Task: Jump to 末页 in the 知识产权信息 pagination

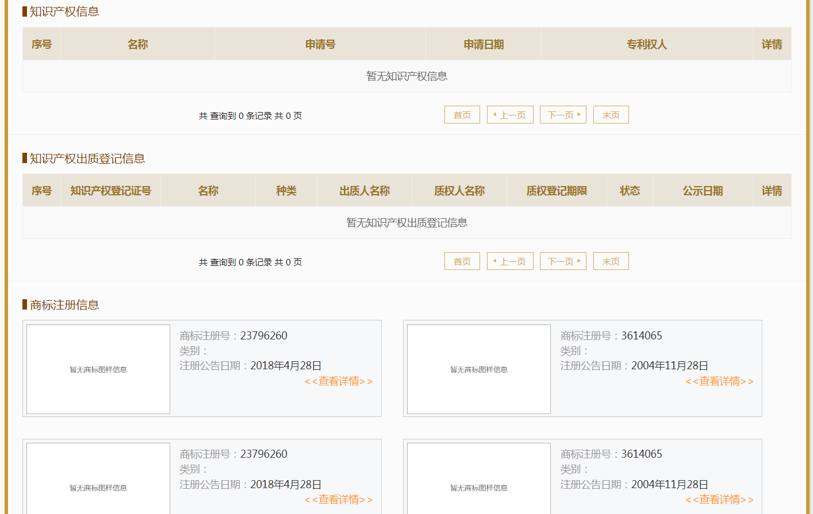Action: [x=611, y=115]
